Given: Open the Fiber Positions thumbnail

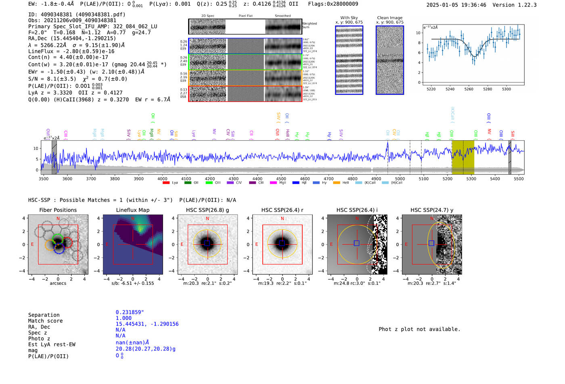Looking at the screenshot, I should pyautogui.click(x=58, y=245).
